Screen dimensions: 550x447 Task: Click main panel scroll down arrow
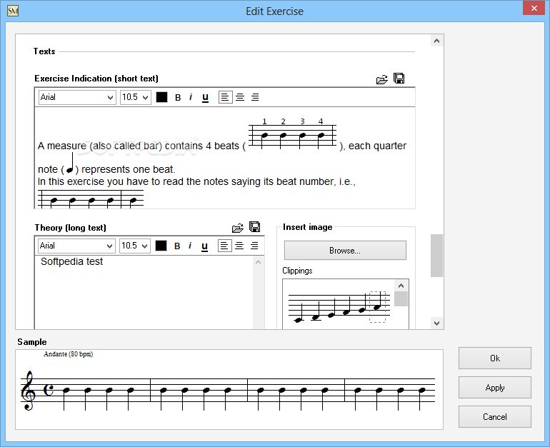[436, 323]
